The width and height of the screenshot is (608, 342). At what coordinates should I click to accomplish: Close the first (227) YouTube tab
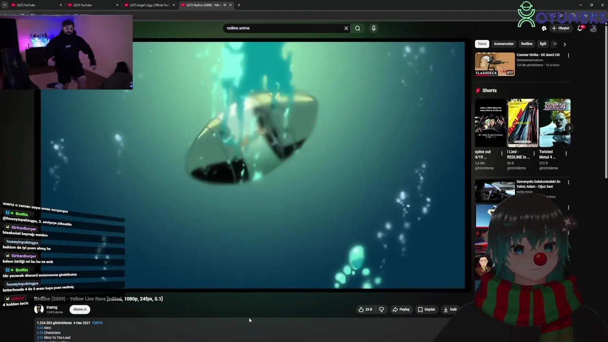pos(60,5)
